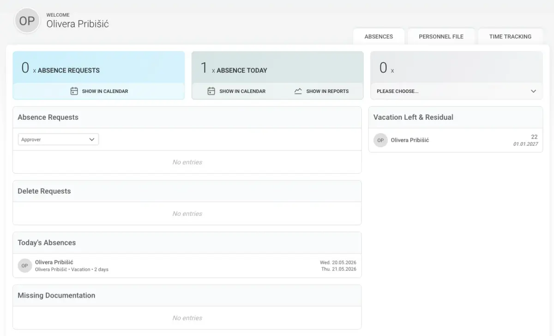Click 'Vacation • 2 days' detail text

pyautogui.click(x=90, y=269)
